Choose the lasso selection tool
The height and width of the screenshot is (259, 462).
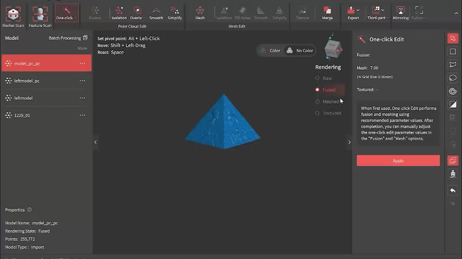pos(453,78)
